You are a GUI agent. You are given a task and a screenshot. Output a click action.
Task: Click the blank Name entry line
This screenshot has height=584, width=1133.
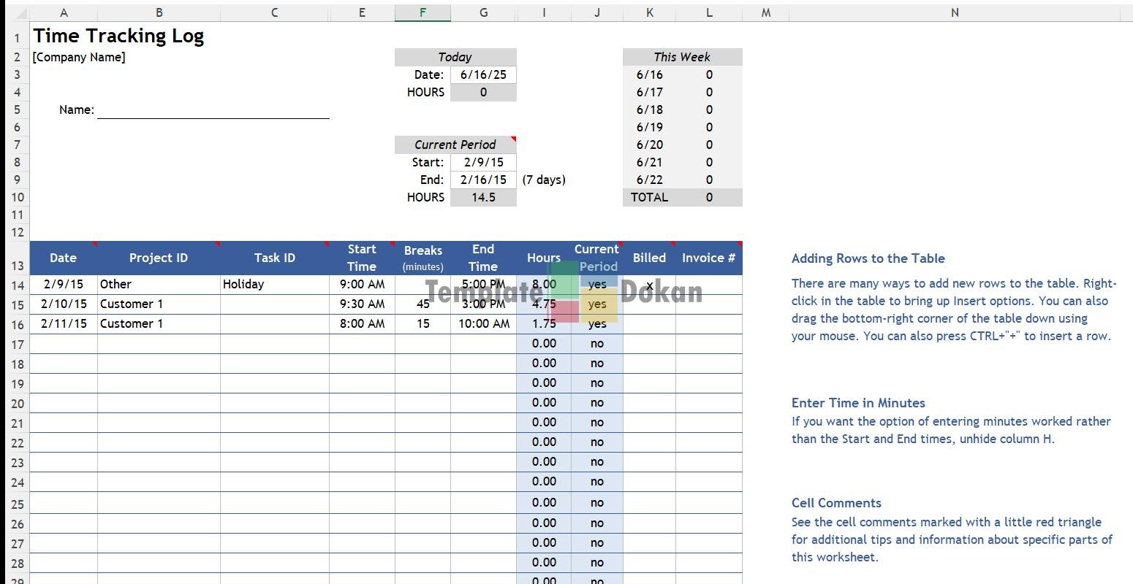pyautogui.click(x=213, y=109)
